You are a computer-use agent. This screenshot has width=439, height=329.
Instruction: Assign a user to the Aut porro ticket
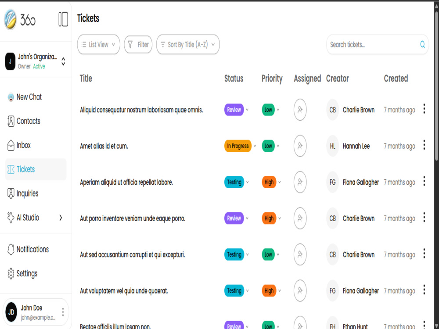(x=300, y=218)
